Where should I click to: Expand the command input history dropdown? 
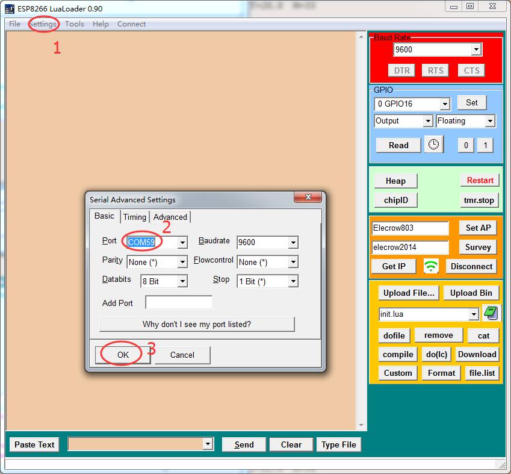[208, 444]
